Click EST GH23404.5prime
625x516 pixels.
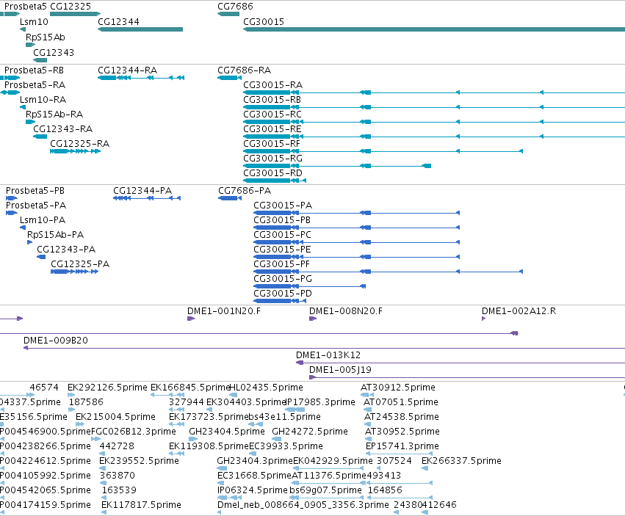pyautogui.click(x=227, y=432)
